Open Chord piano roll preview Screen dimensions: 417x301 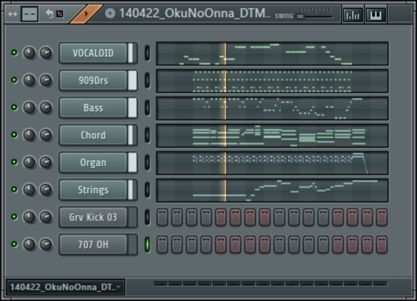[x=272, y=136]
